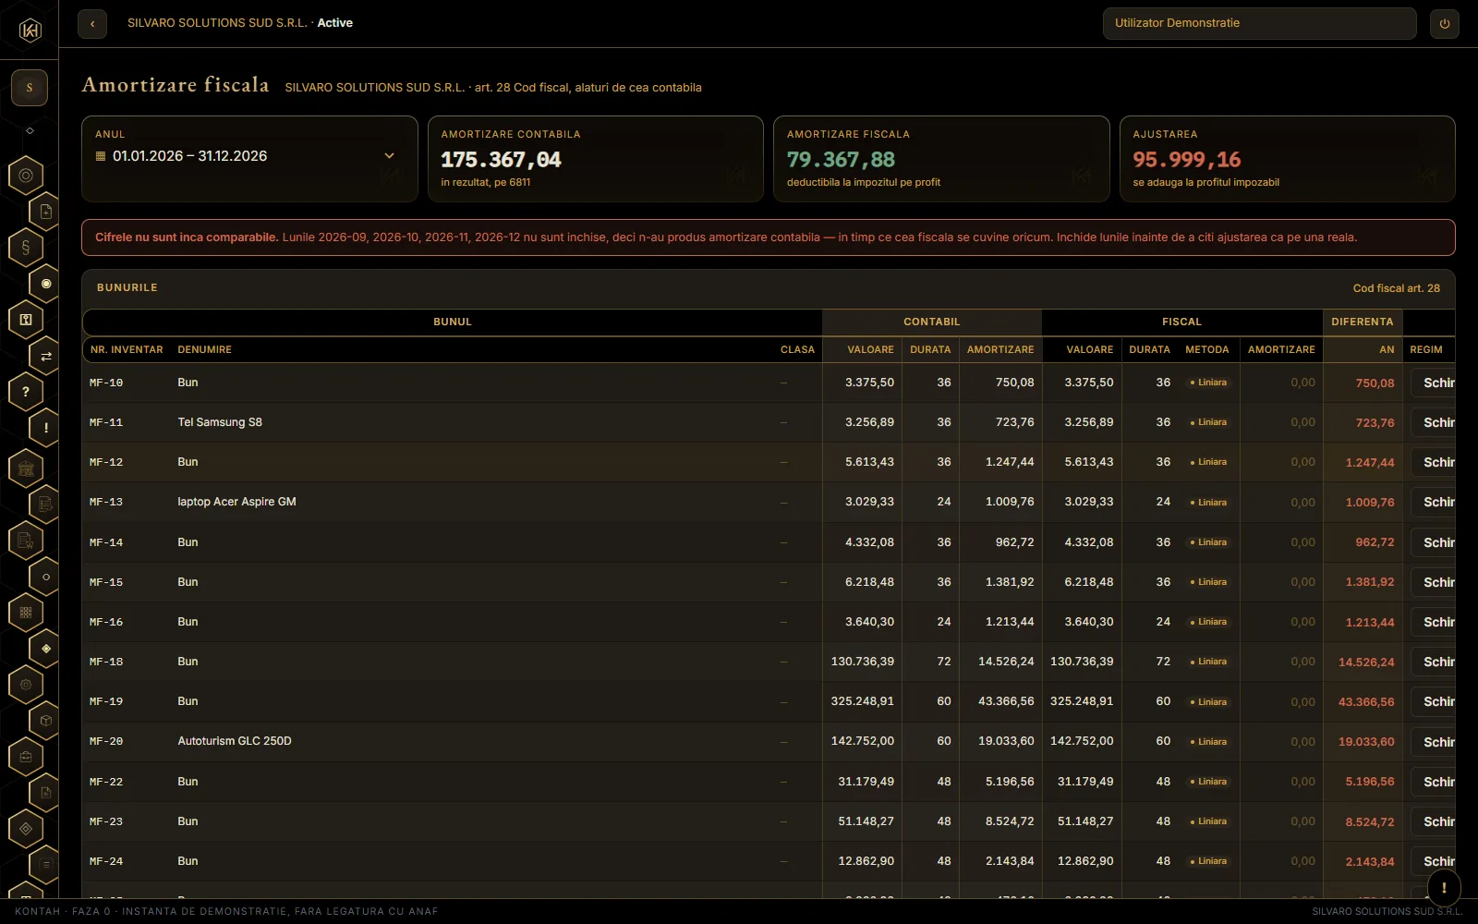Change regime for Autoturism GLC 250D
The image size is (1478, 924).
[1435, 742]
